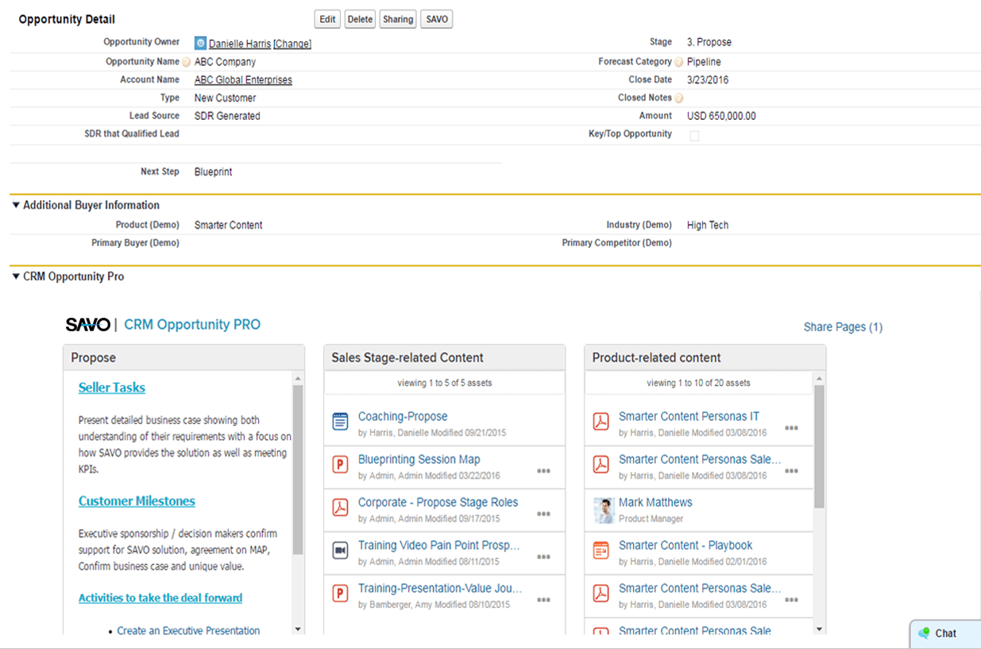Toggle the Key/Top Opportunity checkbox
This screenshot has width=981, height=649.
click(x=694, y=136)
